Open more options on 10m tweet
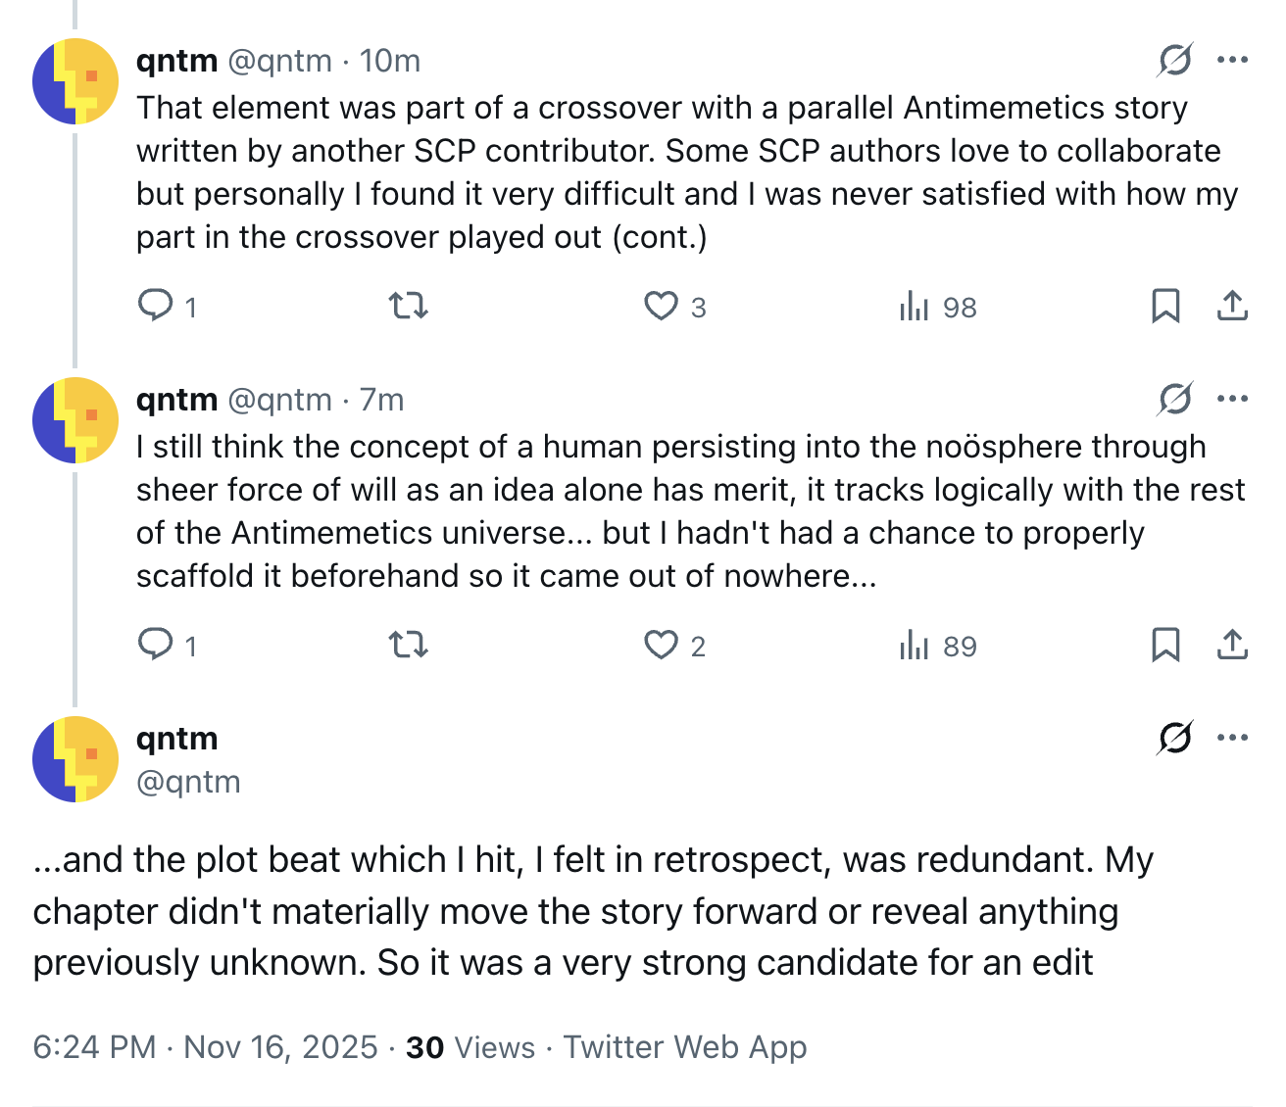The image size is (1286, 1107). 1232,60
